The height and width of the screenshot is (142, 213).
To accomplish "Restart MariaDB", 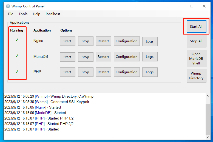I will tap(104, 57).
